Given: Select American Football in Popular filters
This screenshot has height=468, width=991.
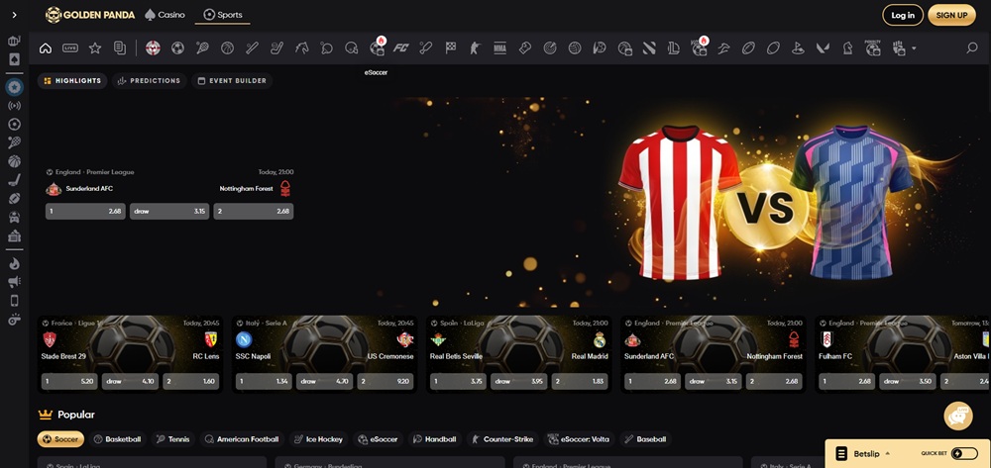Looking at the screenshot, I should coord(242,439).
